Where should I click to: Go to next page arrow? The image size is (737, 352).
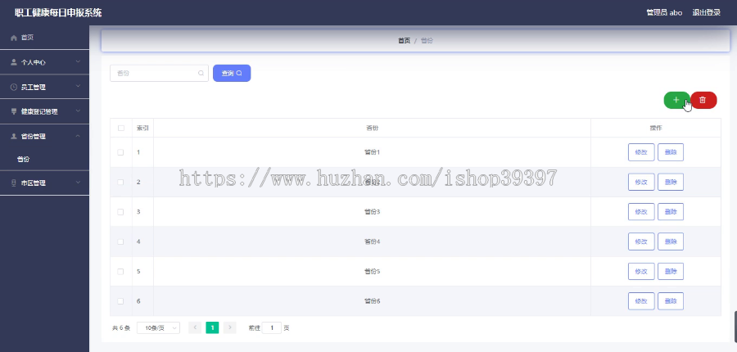pos(230,327)
